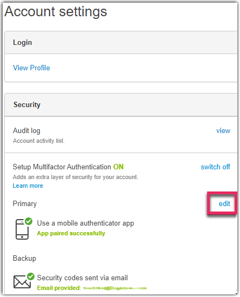Click 'App paired successfully' status text
240x297 pixels.
[71, 233]
